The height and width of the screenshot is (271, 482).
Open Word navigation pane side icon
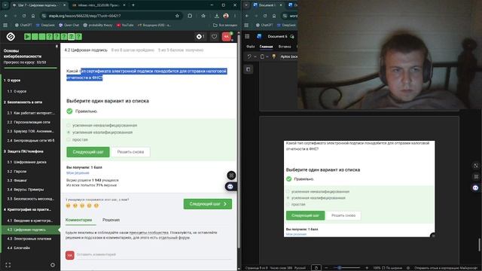pos(249,69)
